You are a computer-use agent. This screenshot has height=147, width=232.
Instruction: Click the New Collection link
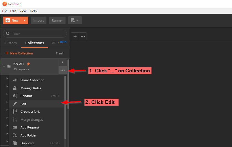click(19, 53)
